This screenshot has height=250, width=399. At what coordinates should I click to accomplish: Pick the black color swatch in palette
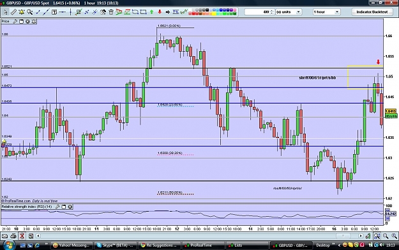pyautogui.click(x=207, y=10)
